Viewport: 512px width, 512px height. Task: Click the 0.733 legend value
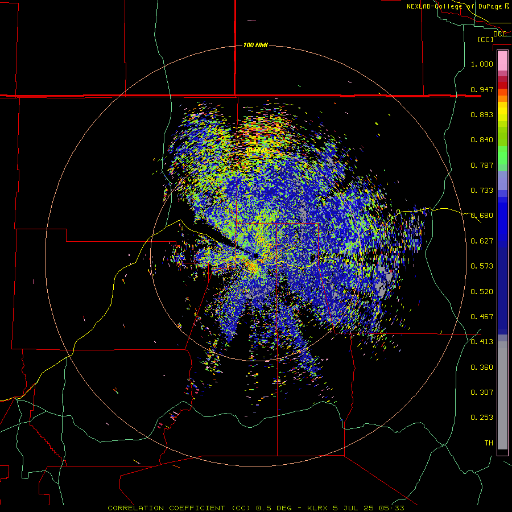(x=482, y=191)
